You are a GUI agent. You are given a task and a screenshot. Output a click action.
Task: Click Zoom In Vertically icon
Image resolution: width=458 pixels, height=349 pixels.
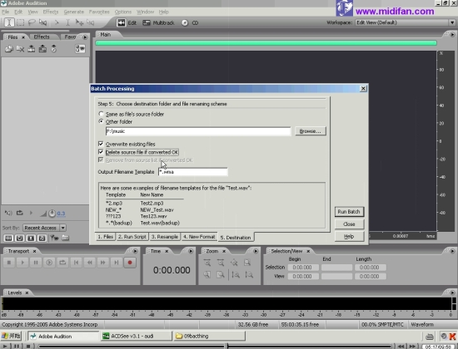click(236, 275)
